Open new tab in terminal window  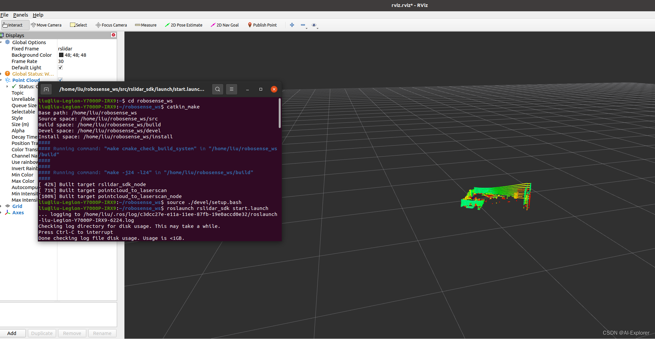46,89
